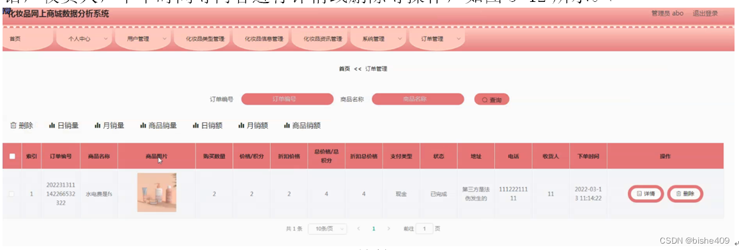The width and height of the screenshot is (739, 250).
Task: Click the 商品名称 search input field
Action: pyautogui.click(x=418, y=99)
